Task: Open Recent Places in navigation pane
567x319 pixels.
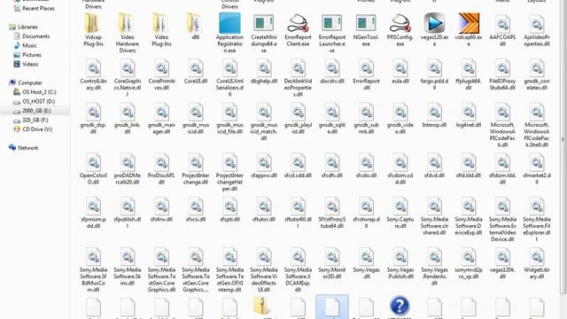Action: (x=38, y=8)
